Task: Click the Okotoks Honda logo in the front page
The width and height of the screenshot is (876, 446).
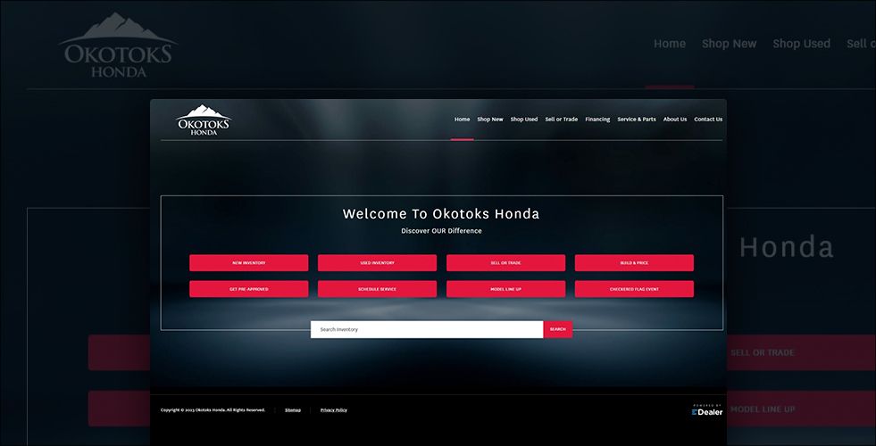Action: 204,120
